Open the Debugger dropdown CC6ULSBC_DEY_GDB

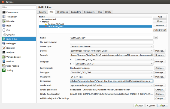(x=112, y=72)
